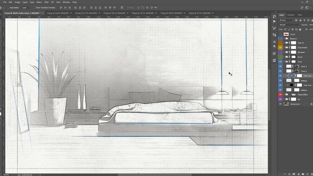The width and height of the screenshot is (313, 176).
Task: Lock transparent pixels icon
Action: [285, 29]
